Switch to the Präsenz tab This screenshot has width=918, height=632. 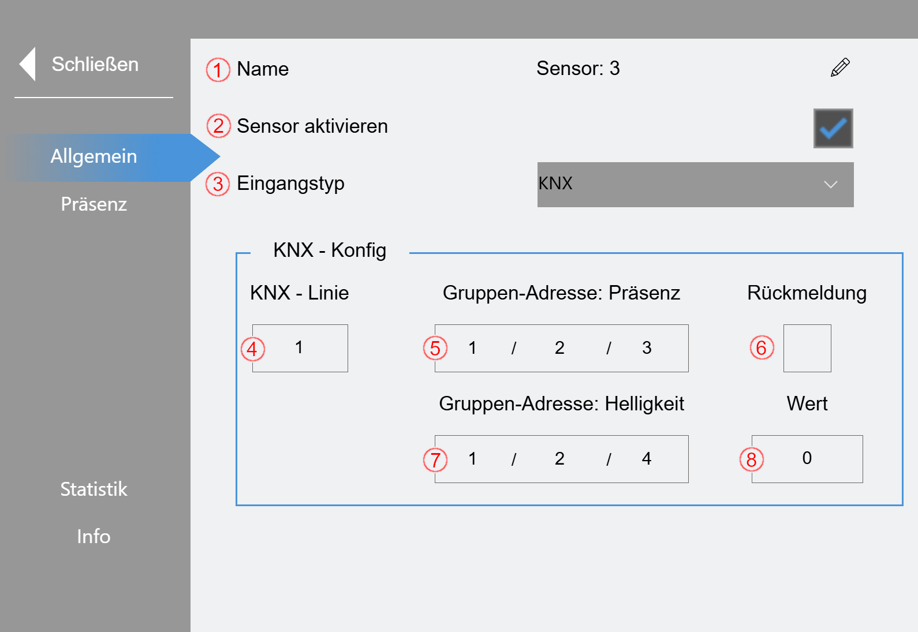pos(94,204)
